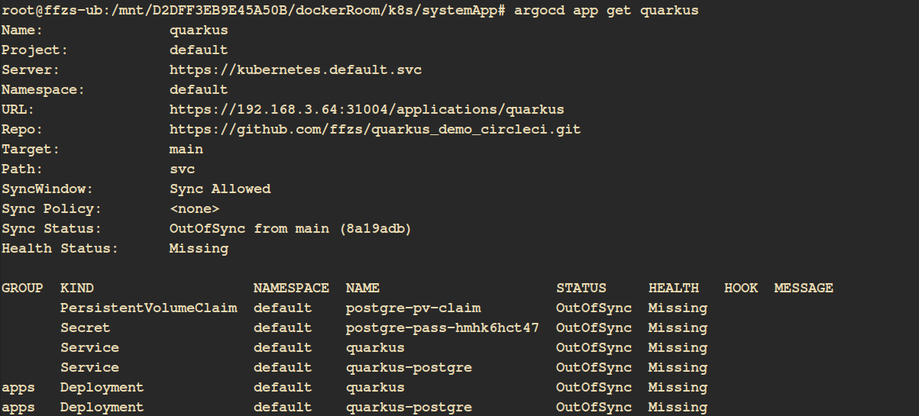919x416 pixels.
Task: Click the 'Repo:' label
Action: [x=22, y=130]
